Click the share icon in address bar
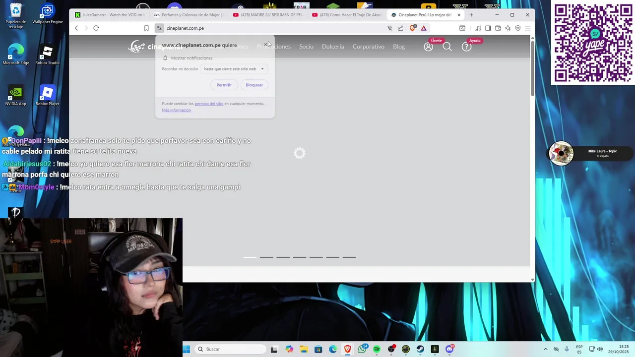 [400, 28]
